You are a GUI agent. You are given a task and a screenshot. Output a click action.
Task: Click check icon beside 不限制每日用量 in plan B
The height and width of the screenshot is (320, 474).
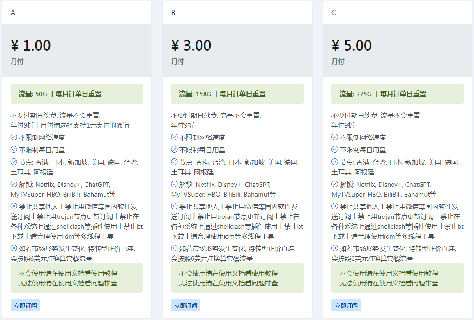[x=175, y=150]
